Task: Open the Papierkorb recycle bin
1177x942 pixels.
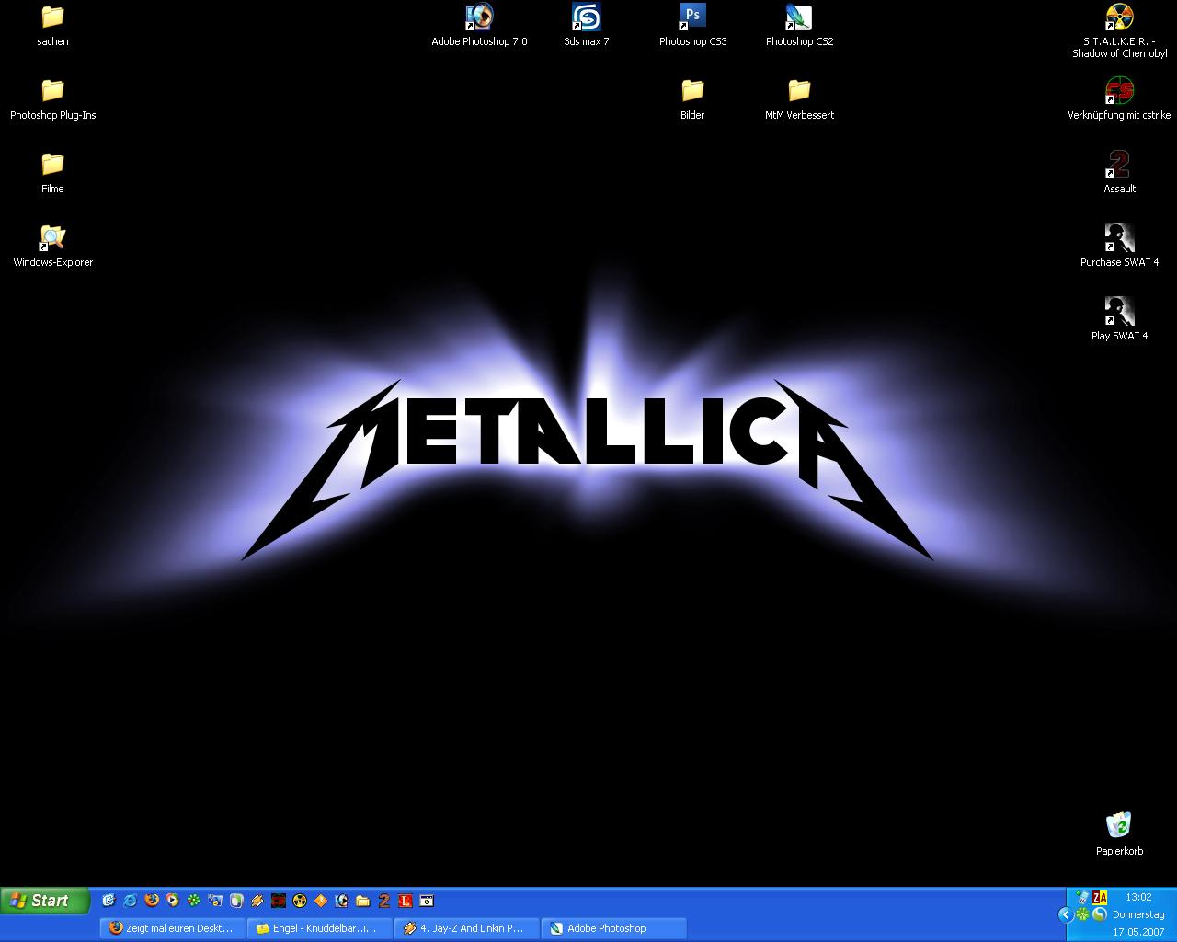Action: [1119, 835]
